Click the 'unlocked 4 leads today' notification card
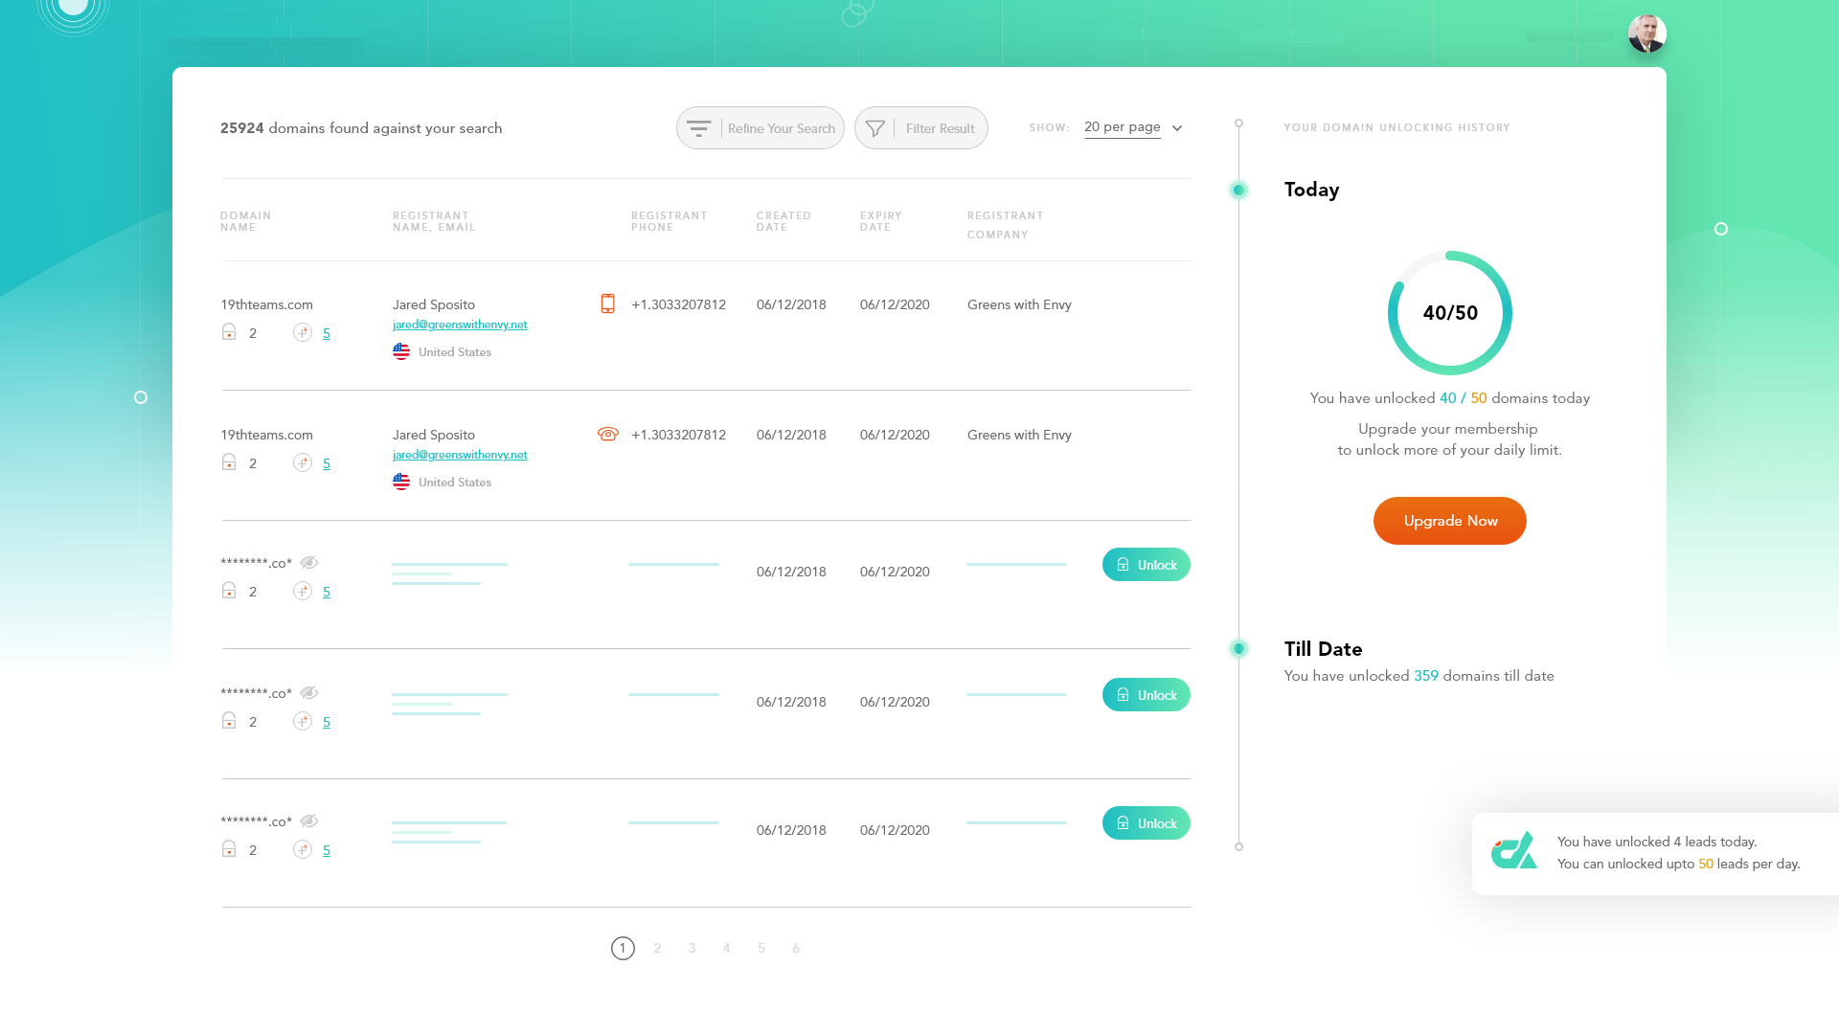1839x1034 pixels. click(1655, 854)
